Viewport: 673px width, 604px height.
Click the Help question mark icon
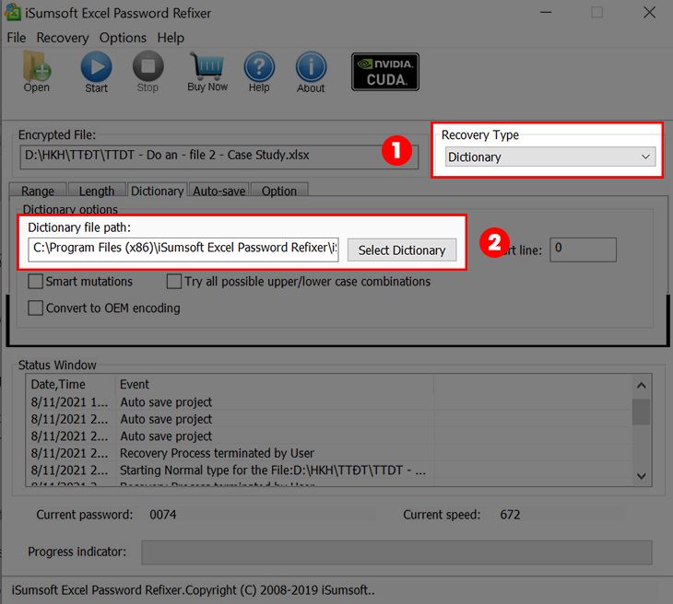pos(259,68)
